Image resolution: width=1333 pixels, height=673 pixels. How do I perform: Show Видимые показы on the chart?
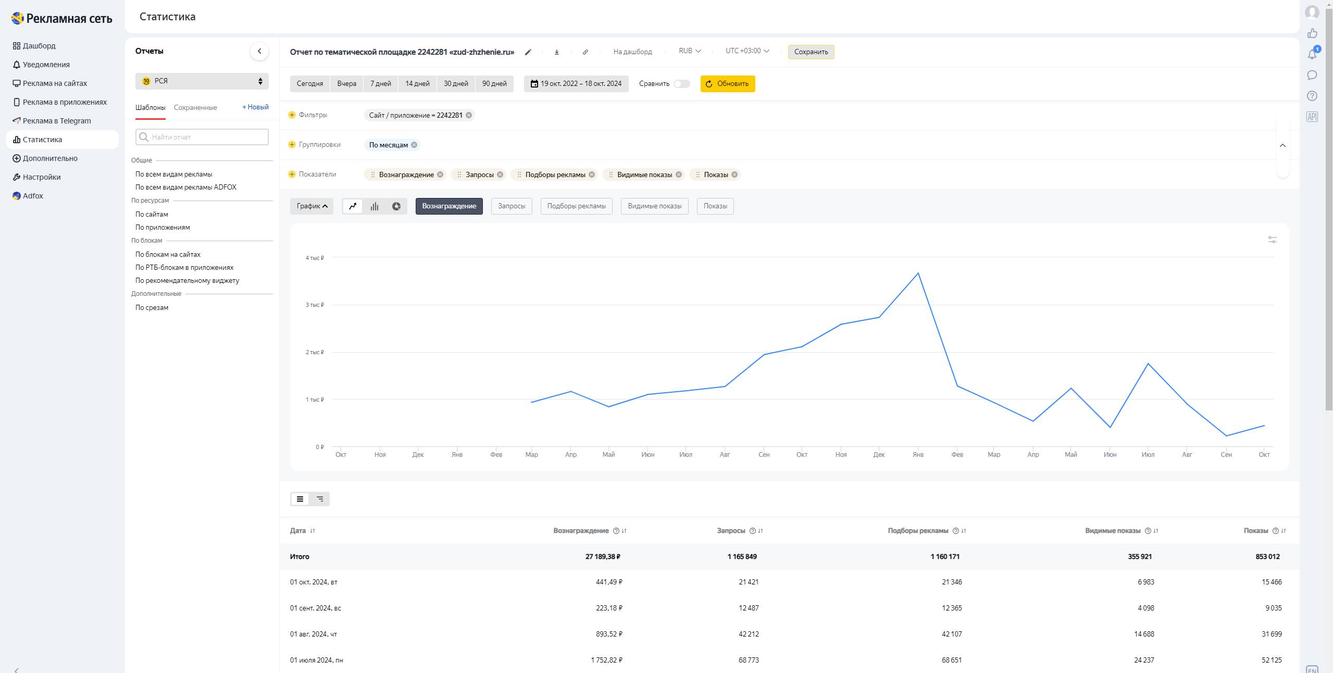pos(654,206)
